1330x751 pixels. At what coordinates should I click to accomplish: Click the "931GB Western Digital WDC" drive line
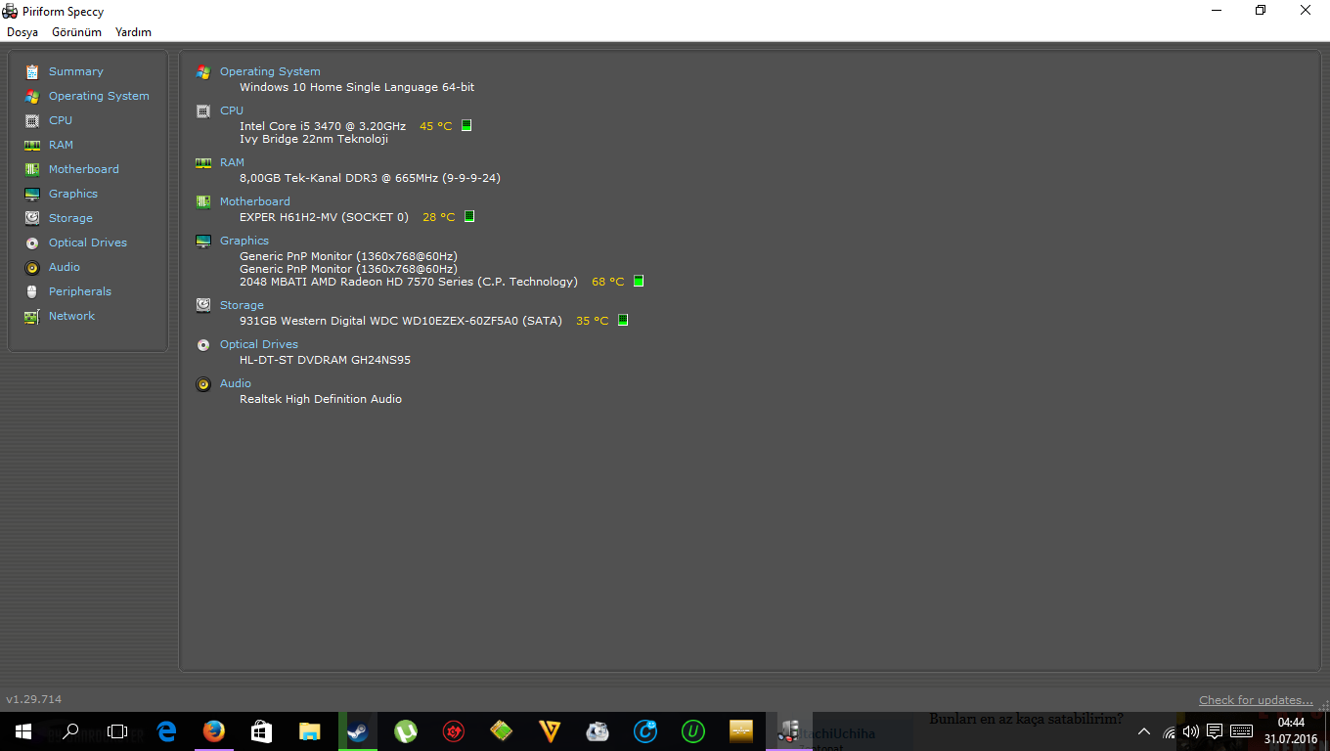coord(401,321)
